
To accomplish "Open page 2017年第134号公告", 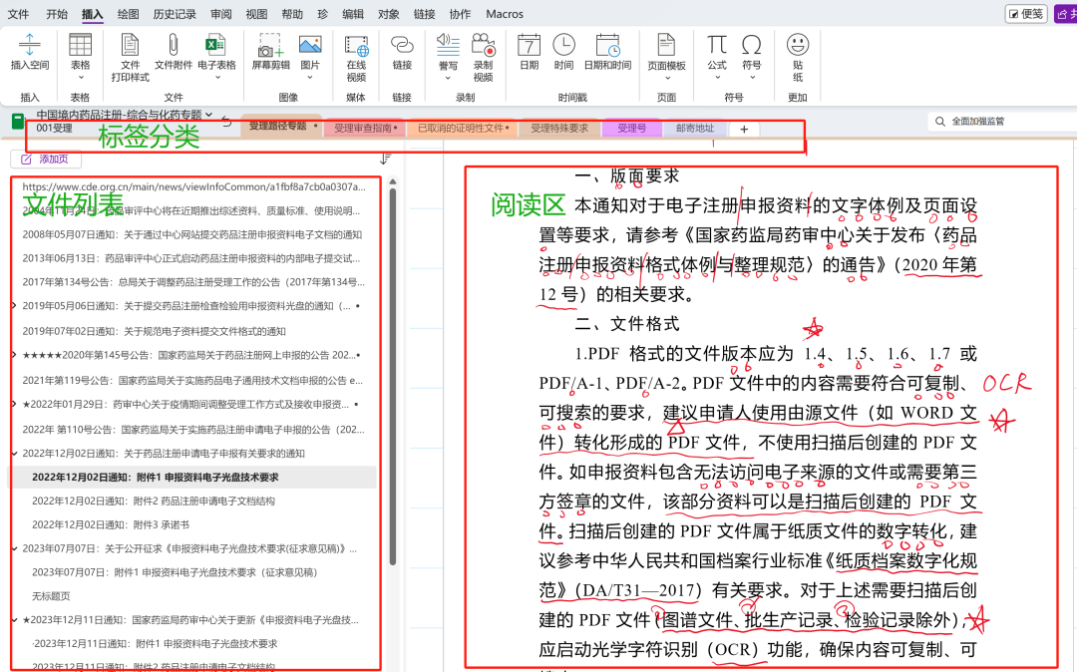I will (194, 281).
